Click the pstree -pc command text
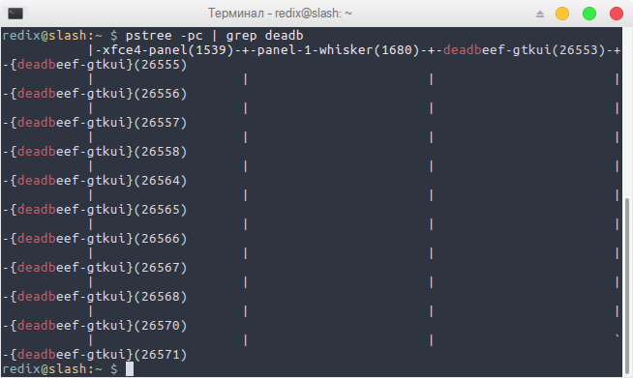Screen dimensions: 633x378 (164, 36)
